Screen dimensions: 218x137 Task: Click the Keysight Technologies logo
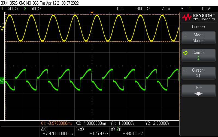click(199, 17)
